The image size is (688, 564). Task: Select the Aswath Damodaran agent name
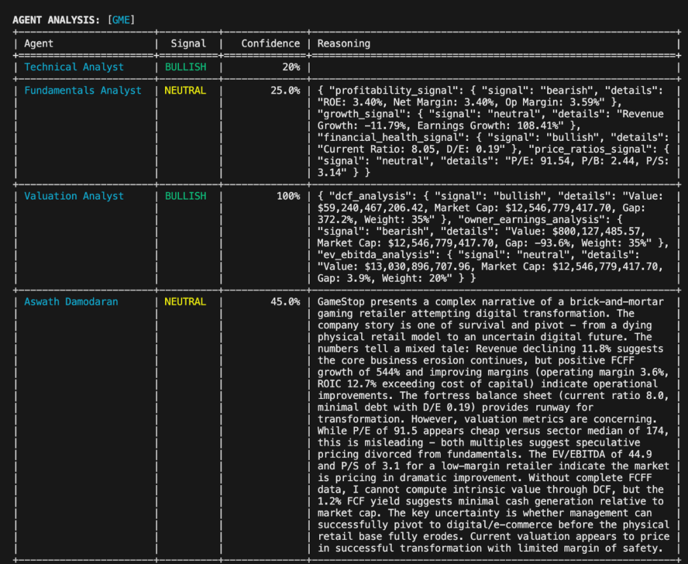[71, 302]
